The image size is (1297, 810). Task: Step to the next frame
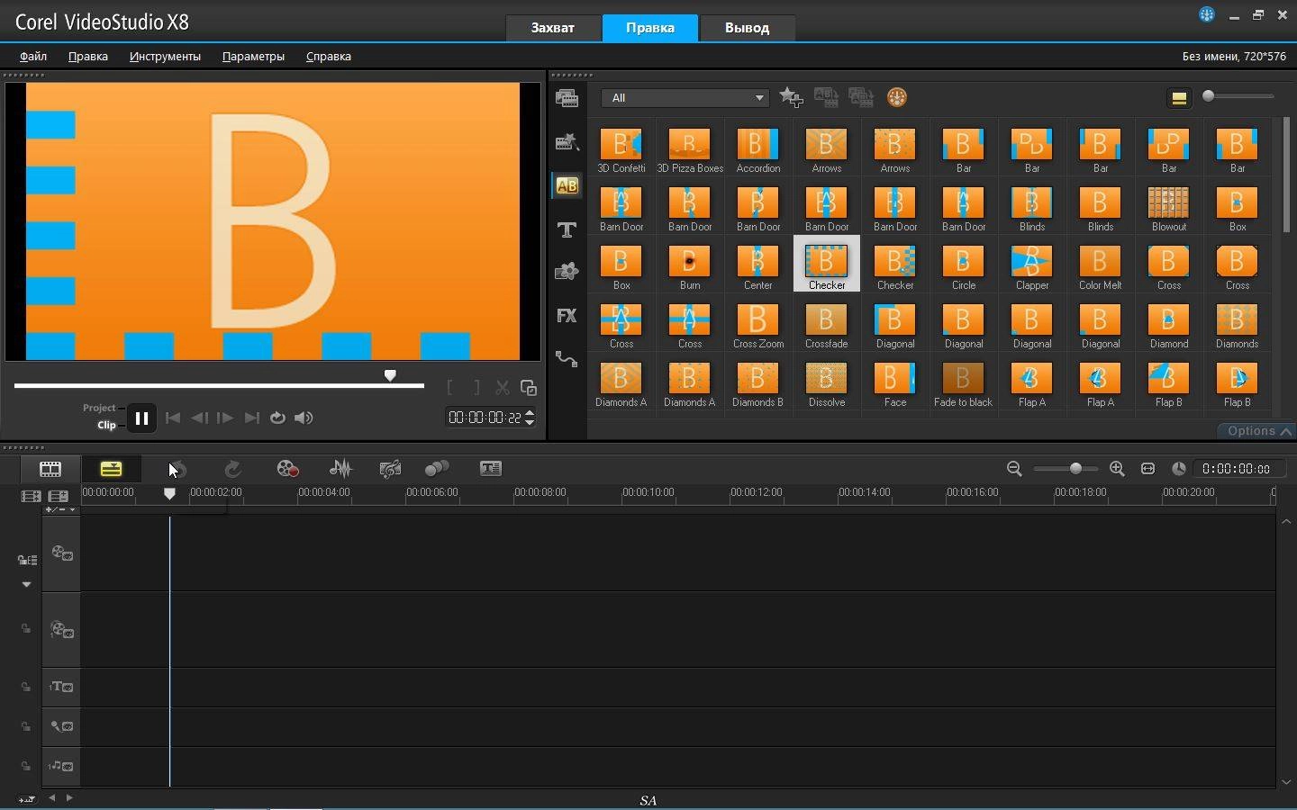(225, 418)
